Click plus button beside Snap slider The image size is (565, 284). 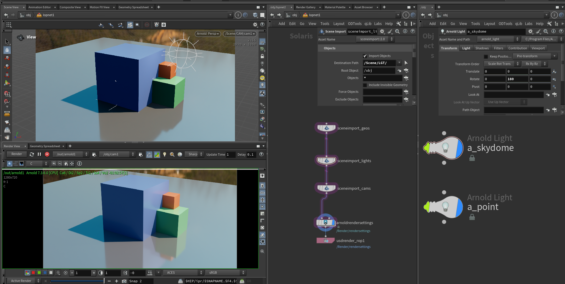point(117,281)
